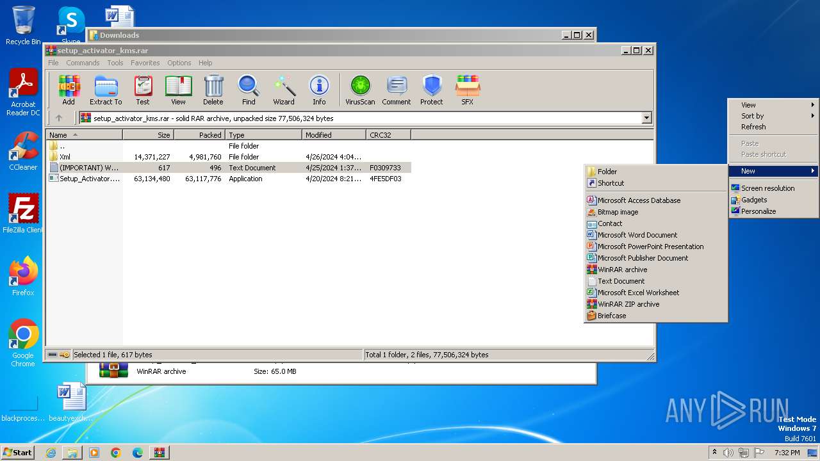The height and width of the screenshot is (461, 820).
Task: Sort by Type column header
Action: (263, 135)
